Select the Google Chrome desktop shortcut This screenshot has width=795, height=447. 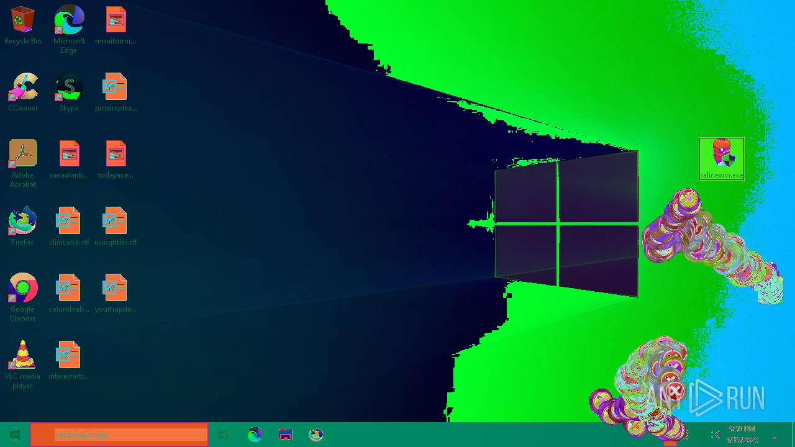click(x=23, y=298)
